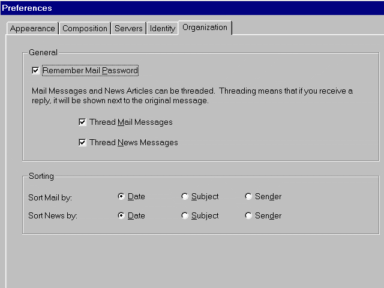The width and height of the screenshot is (384, 288).
Task: Sort Mail by Date radio button
Action: click(x=121, y=197)
